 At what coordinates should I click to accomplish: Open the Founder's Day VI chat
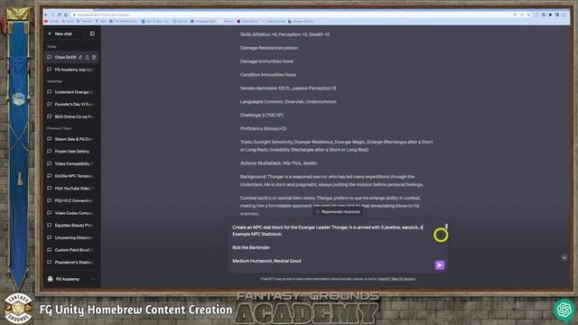click(71, 104)
